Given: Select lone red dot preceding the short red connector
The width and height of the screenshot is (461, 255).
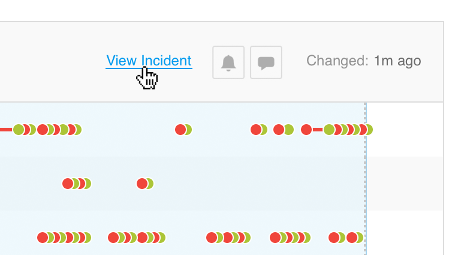Looking at the screenshot, I should (306, 130).
